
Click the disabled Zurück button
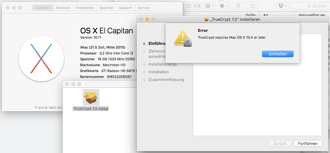[280, 143]
